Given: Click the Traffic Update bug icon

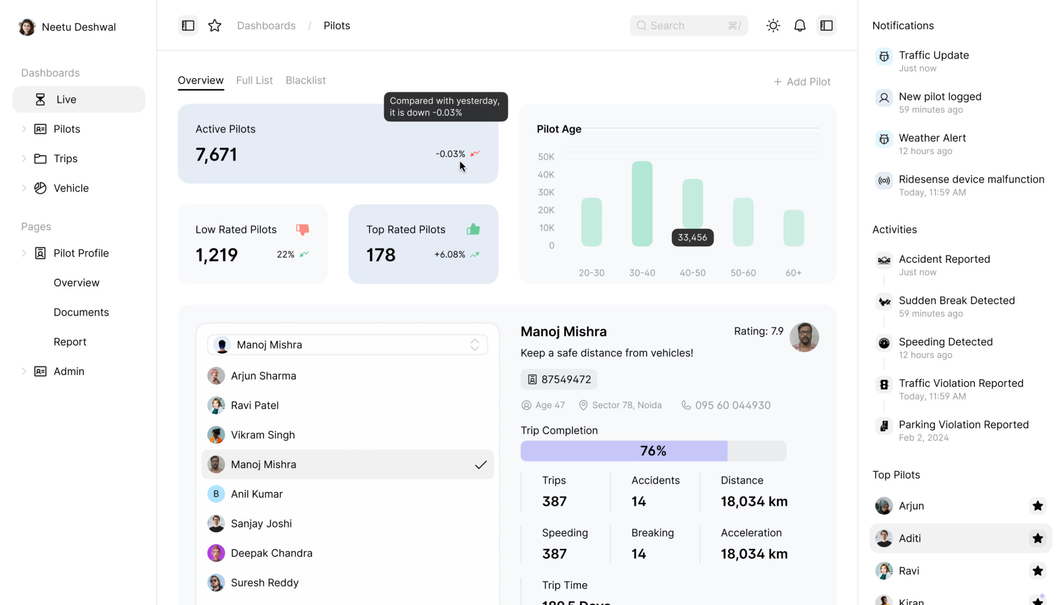Looking at the screenshot, I should (884, 56).
